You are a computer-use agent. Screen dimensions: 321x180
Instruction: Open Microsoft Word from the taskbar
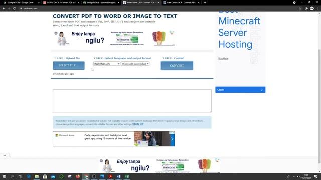(x=119, y=176)
